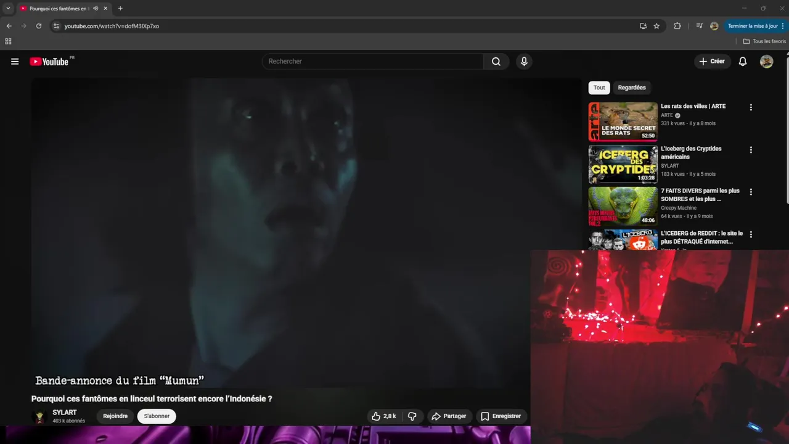The image size is (789, 444).
Task: Open options for L'ICEBERG de REDDIT video
Action: (x=751, y=234)
